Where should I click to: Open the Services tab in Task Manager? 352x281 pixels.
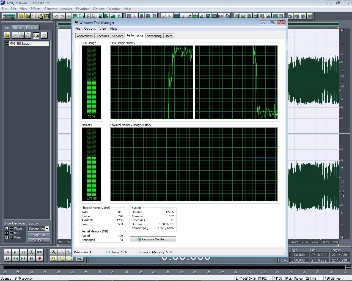pos(118,36)
